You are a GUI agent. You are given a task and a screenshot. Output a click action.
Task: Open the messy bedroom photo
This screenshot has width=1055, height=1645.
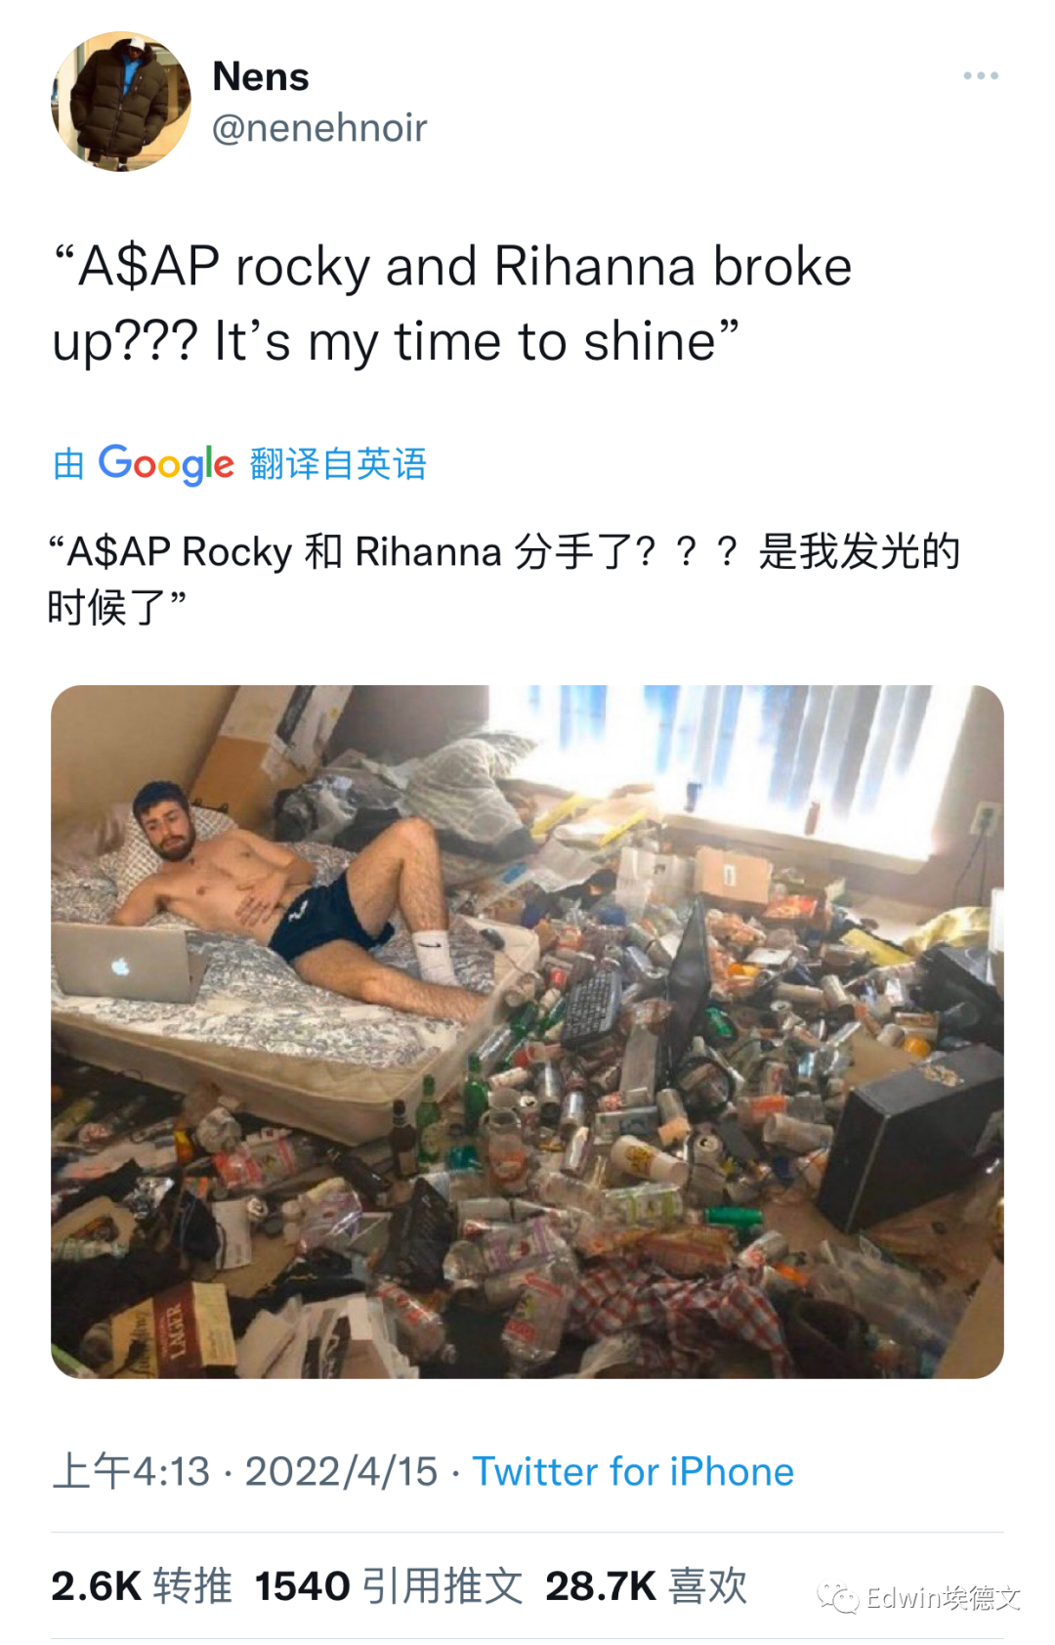527,1031
